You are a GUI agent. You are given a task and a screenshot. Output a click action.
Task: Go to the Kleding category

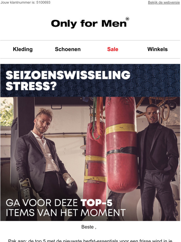23,49
